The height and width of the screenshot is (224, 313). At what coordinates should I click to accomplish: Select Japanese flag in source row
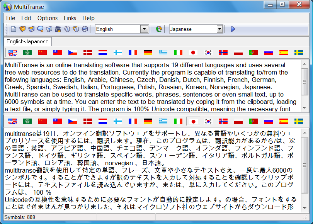point(193,53)
